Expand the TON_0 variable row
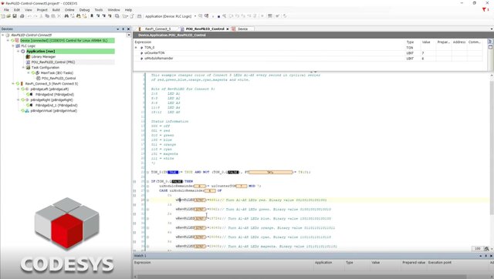 pos(136,48)
